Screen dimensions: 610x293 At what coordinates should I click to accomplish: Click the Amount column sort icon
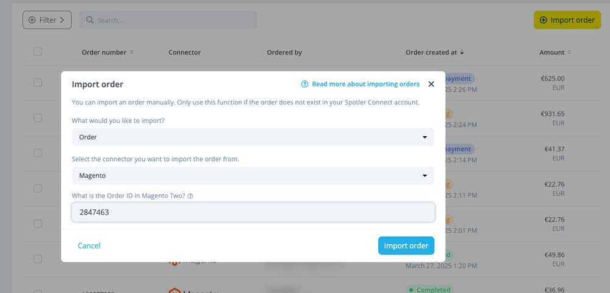pyautogui.click(x=570, y=52)
